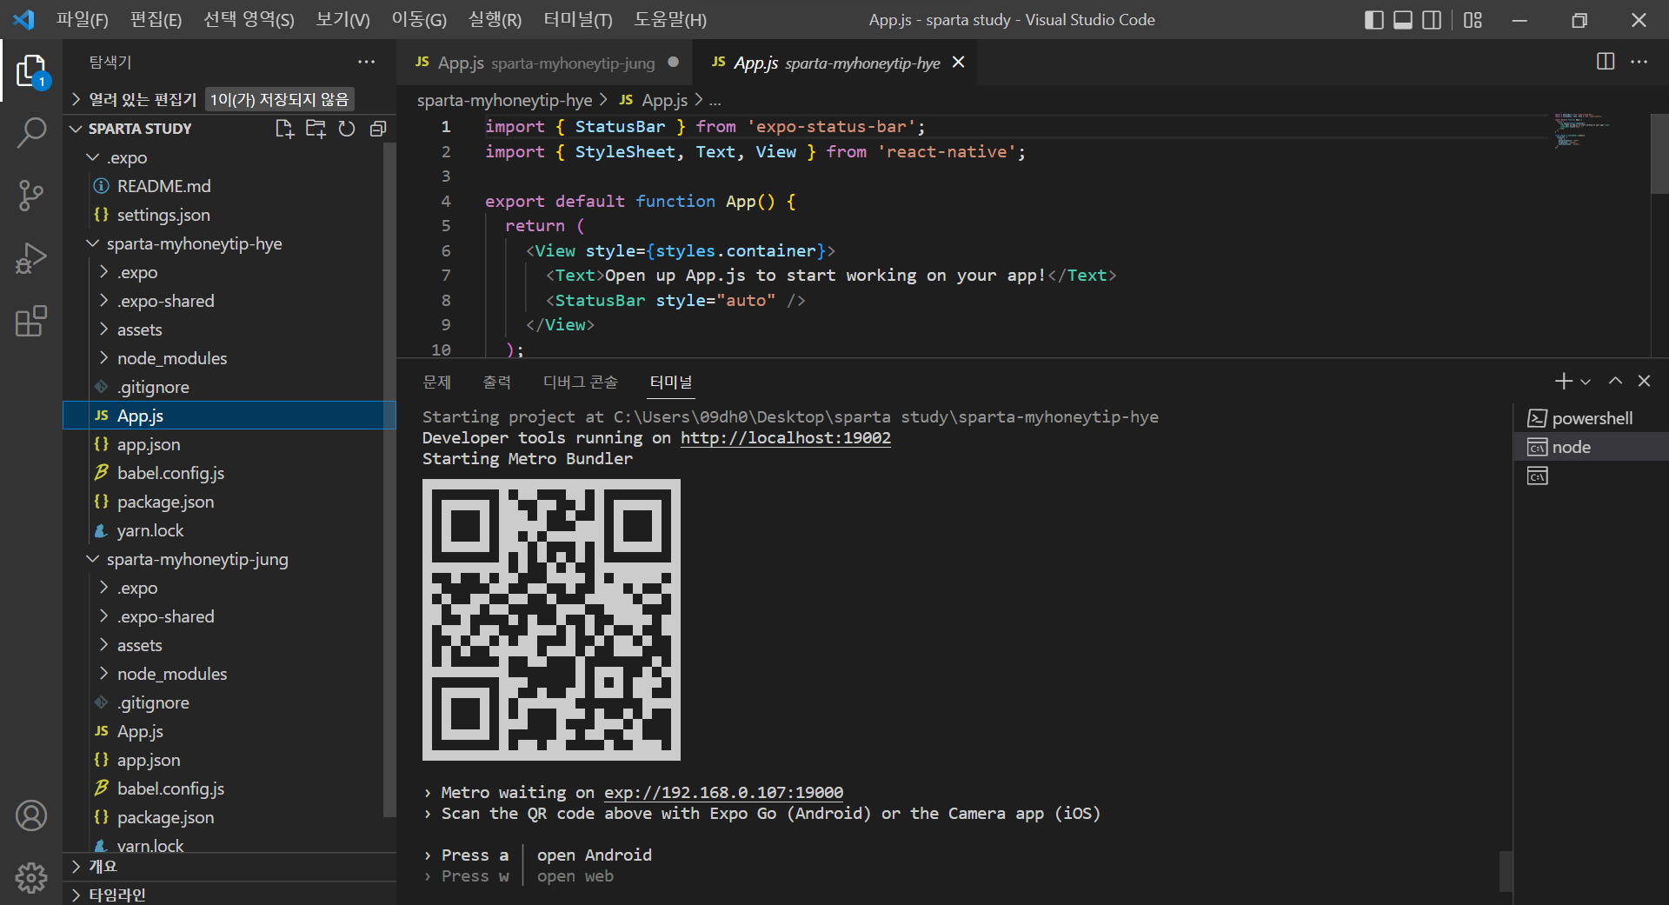Open the 편집(E) menu
Image resolution: width=1669 pixels, height=905 pixels.
[x=156, y=20]
